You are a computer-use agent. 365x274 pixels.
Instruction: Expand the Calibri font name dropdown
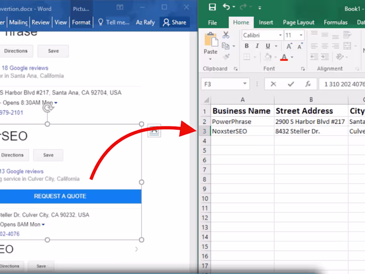point(280,35)
